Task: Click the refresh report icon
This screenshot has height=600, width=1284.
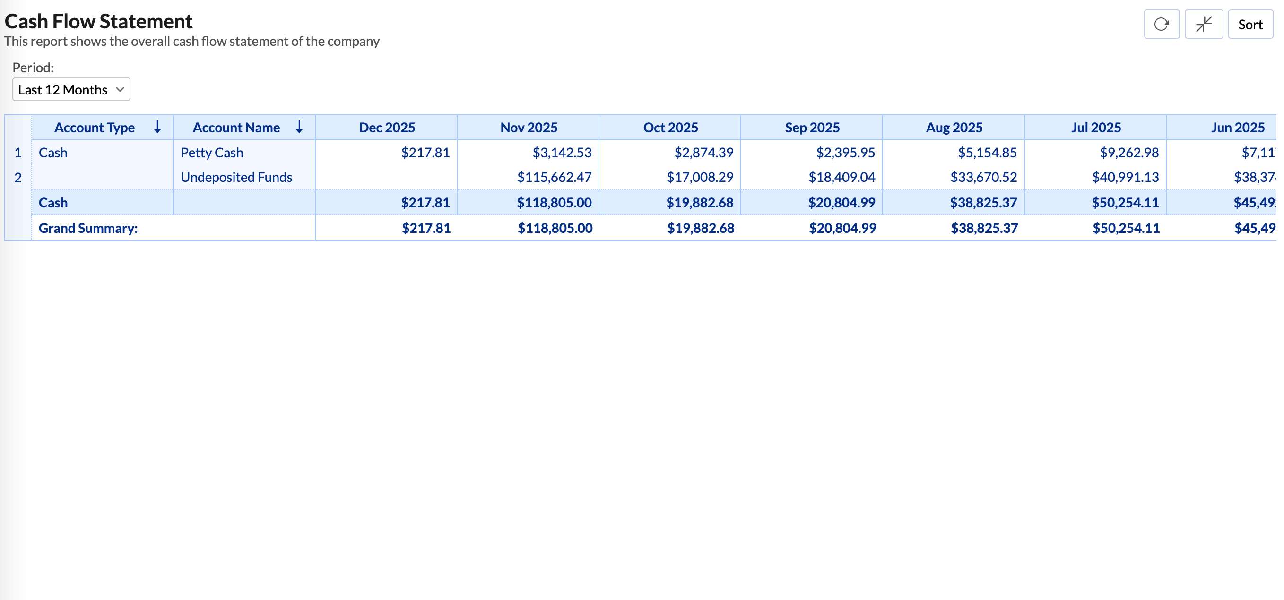Action: tap(1162, 24)
